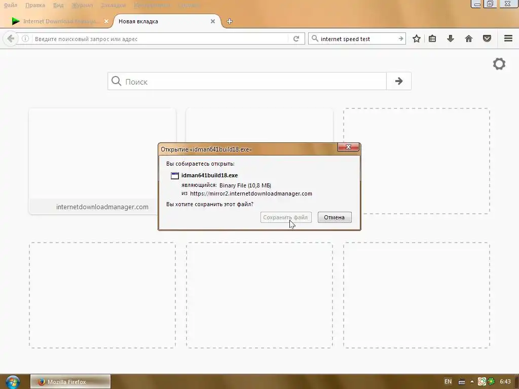The height and width of the screenshot is (389, 519).
Task: Click Binary File (10,8 МБ) text
Action: (x=245, y=185)
